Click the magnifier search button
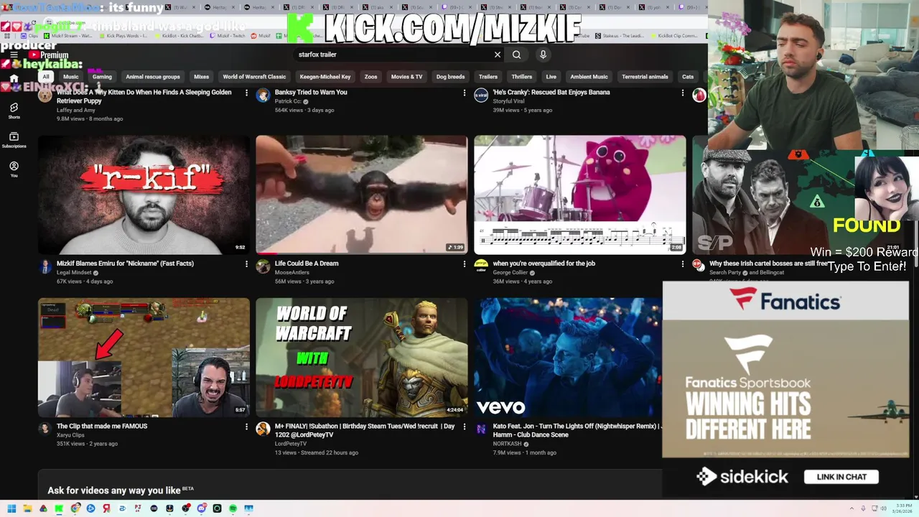Image resolution: width=919 pixels, height=517 pixels. click(516, 55)
